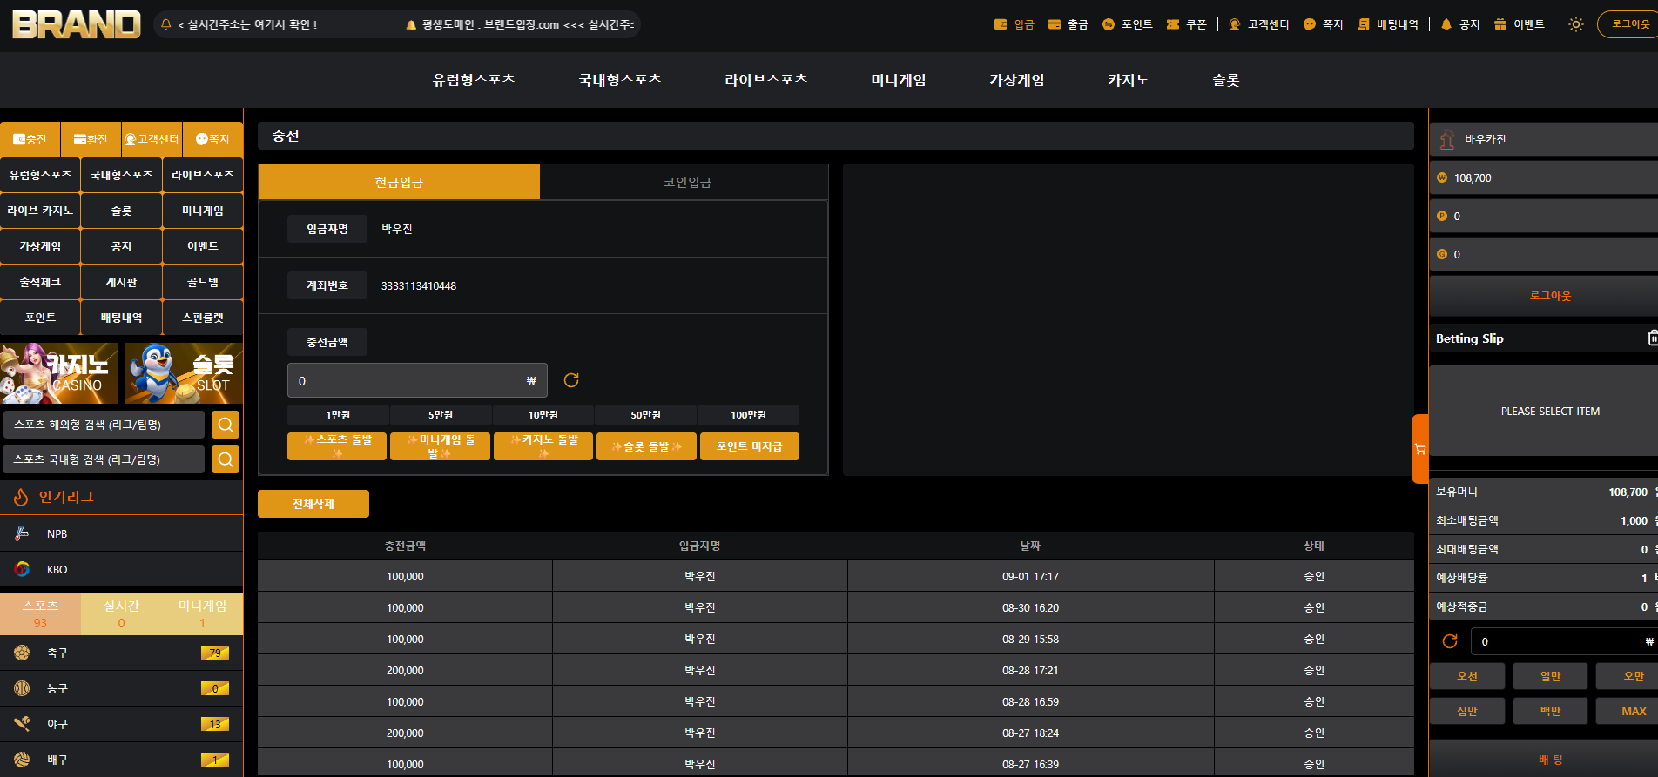Open the 카지노 main menu item
1658x777 pixels.
[x=1128, y=80]
